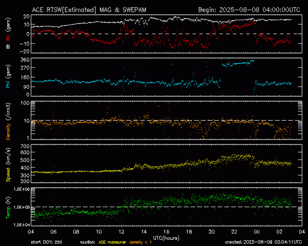Click the 'Phi (gsm)' axis label

tap(8, 77)
